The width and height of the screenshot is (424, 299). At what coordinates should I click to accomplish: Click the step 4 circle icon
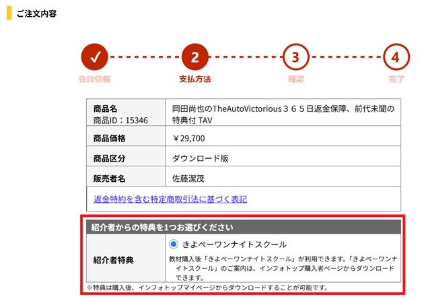coord(396,57)
